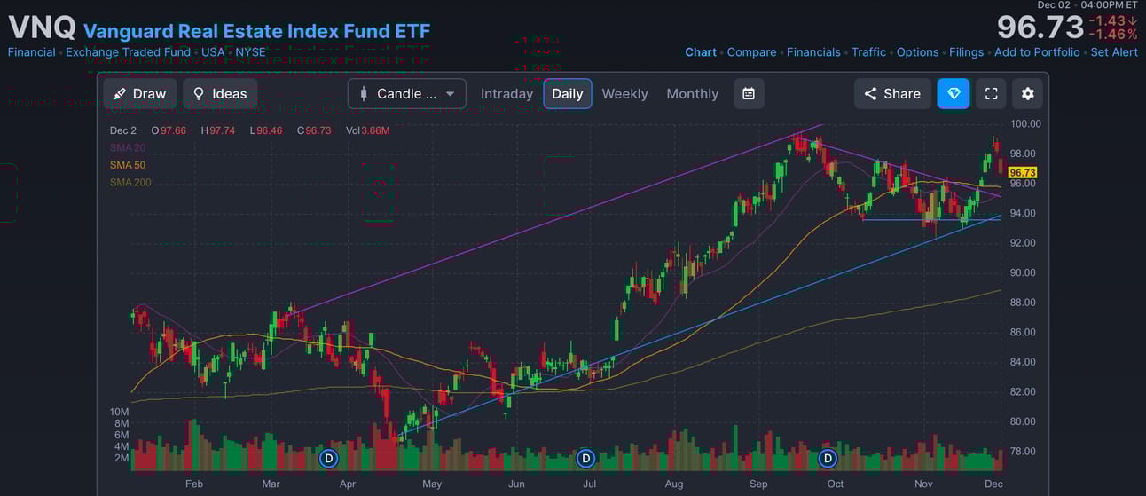Click the USA country link

pos(213,52)
